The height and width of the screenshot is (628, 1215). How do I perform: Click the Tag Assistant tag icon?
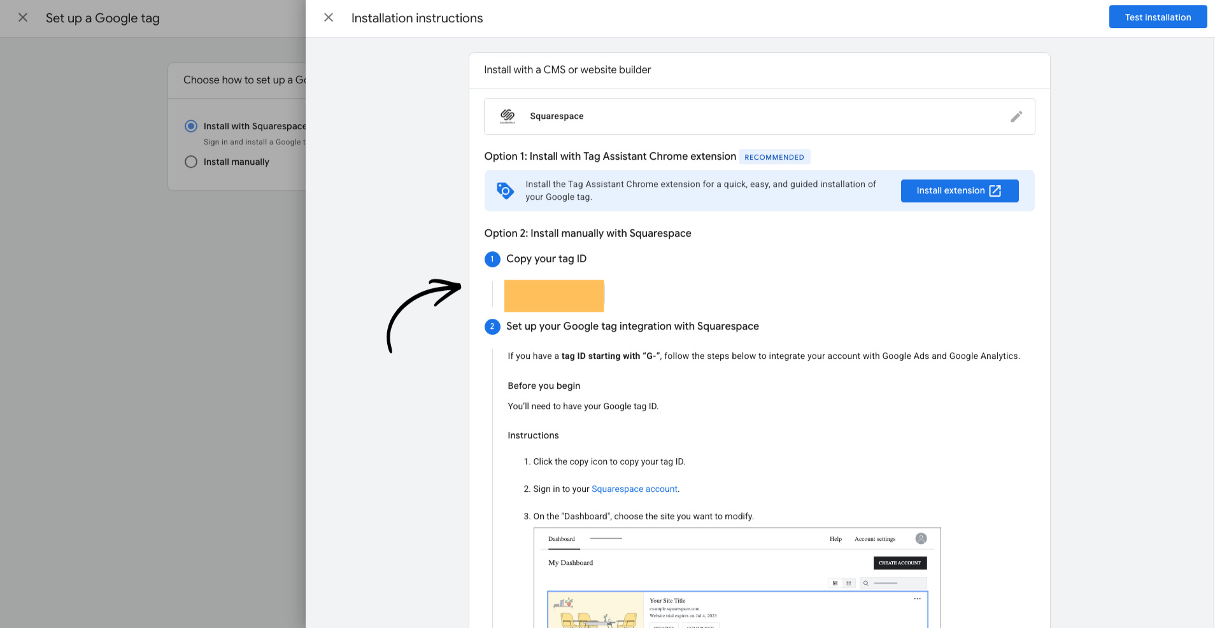point(505,190)
